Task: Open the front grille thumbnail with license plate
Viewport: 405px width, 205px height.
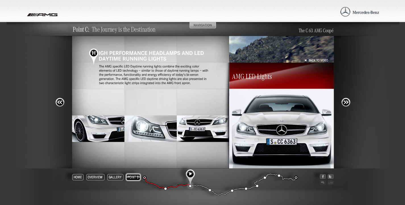Action: (203, 129)
